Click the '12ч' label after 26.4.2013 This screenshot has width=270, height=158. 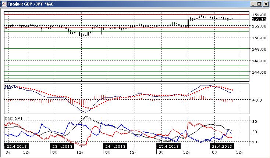pos(239,153)
